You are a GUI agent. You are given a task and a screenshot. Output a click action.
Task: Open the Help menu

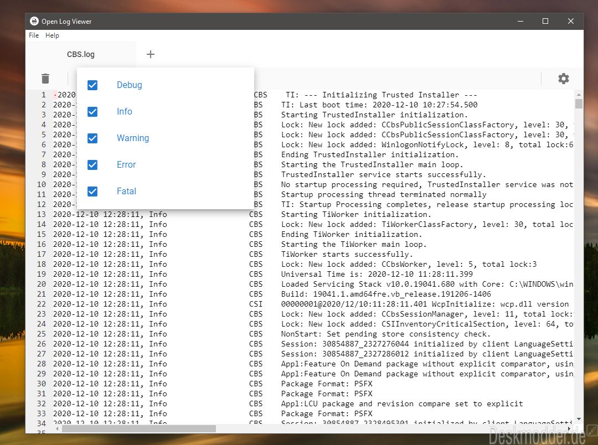[x=52, y=35]
